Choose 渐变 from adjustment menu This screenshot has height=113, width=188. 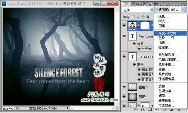(x=170, y=21)
